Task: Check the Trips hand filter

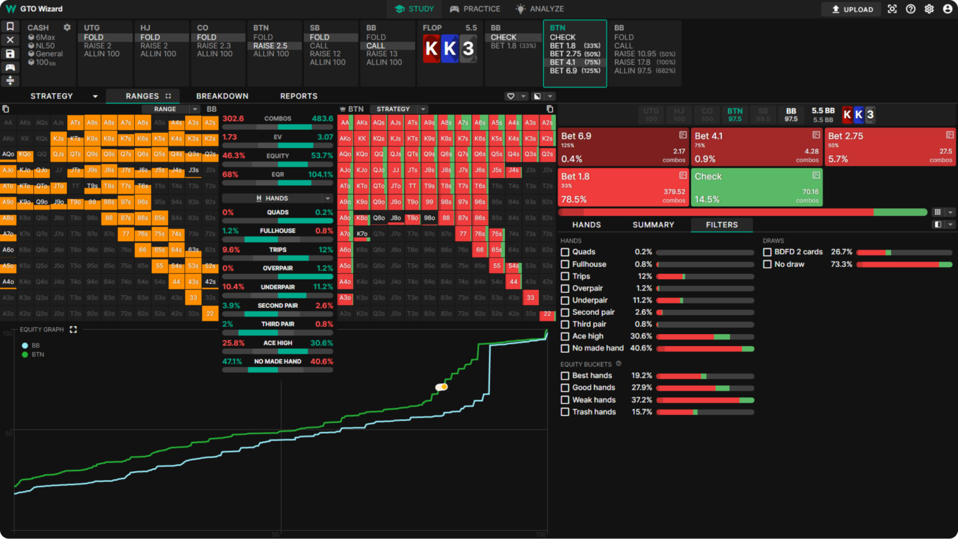Action: [565, 277]
